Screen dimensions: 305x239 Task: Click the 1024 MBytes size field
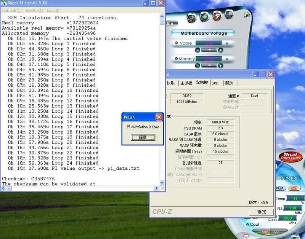pos(187,102)
